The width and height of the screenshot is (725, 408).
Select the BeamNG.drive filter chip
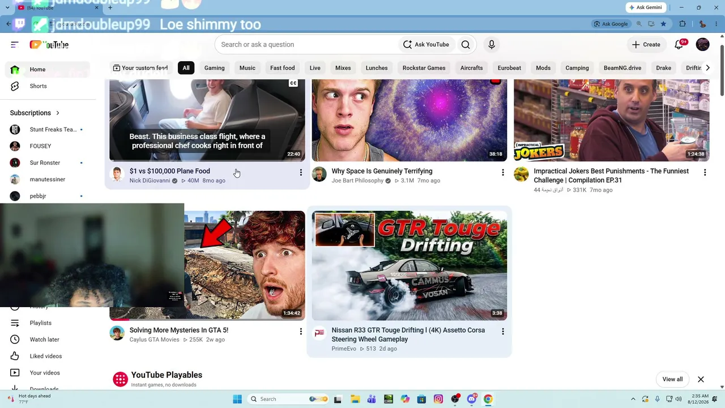tap(622, 68)
